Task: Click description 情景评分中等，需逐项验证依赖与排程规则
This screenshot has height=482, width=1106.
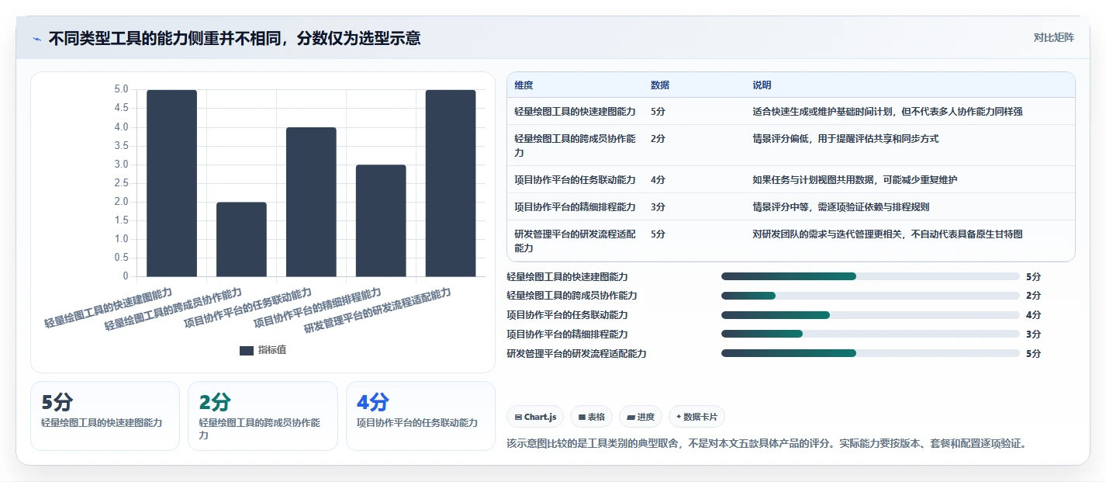Action: pos(841,207)
